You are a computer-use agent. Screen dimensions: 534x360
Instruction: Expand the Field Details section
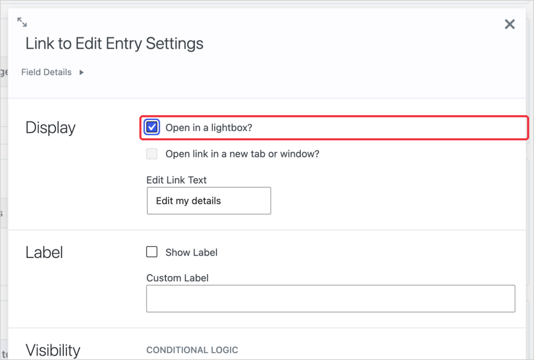pos(52,72)
